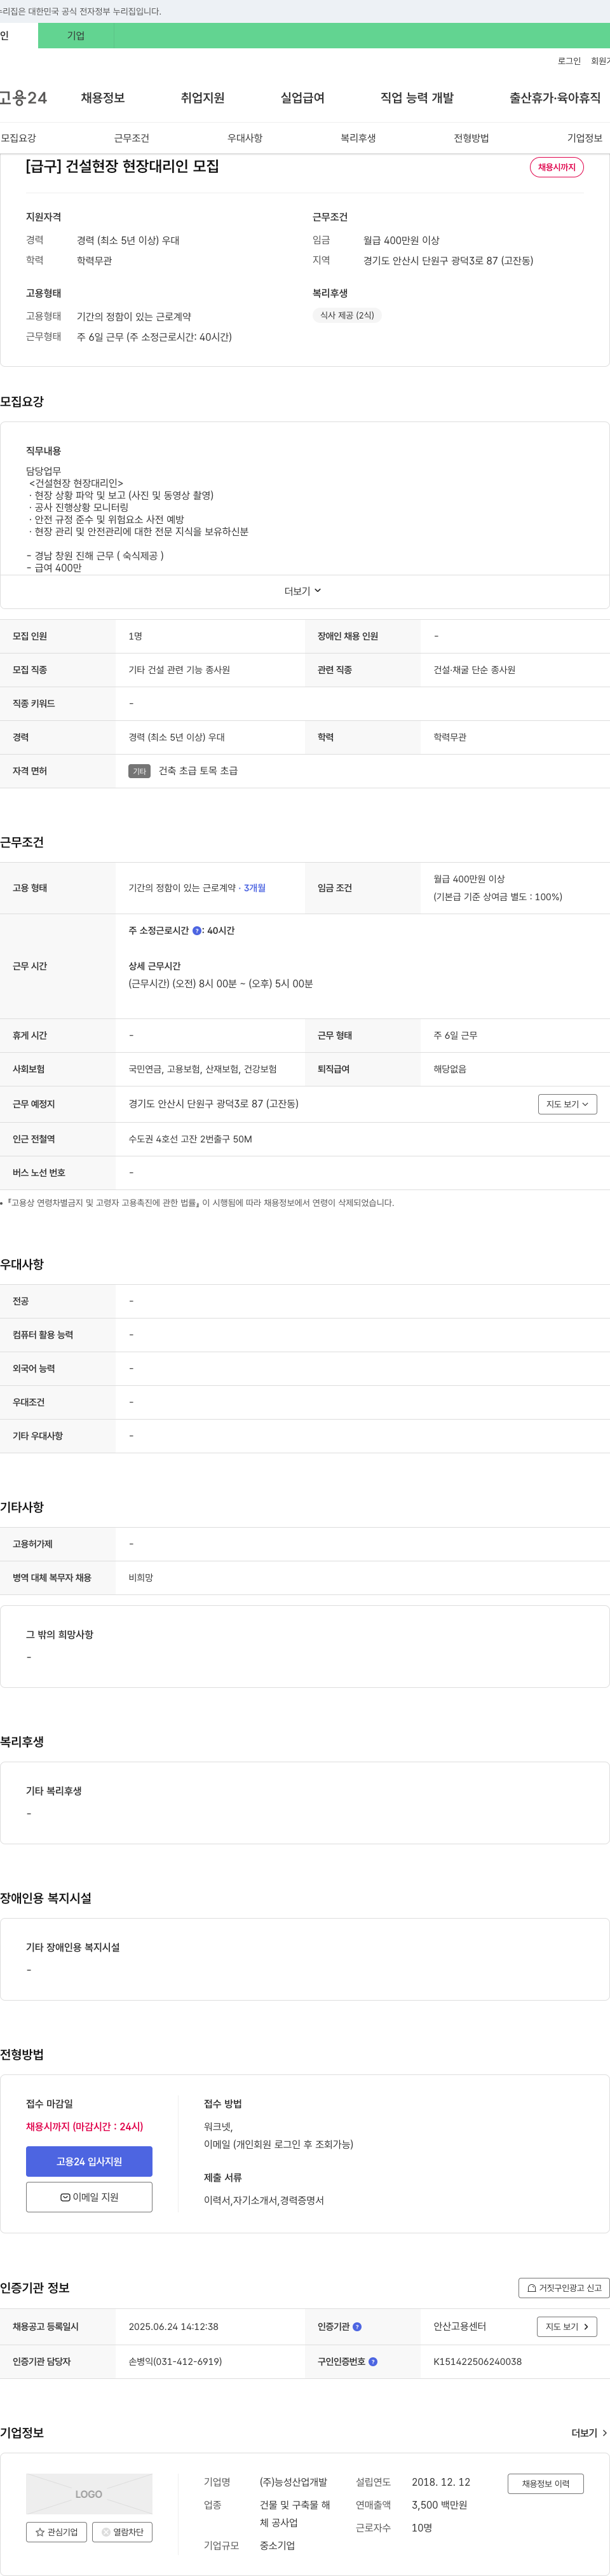Jump to 모집요강 section tab
This screenshot has width=610, height=2576.
click(x=18, y=138)
